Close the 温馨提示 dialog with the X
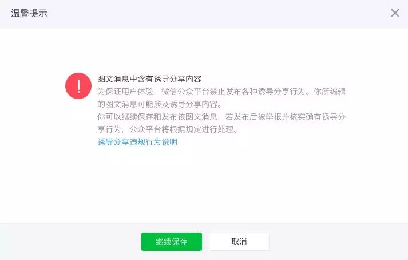The width and height of the screenshot is (408, 260). 395,13
